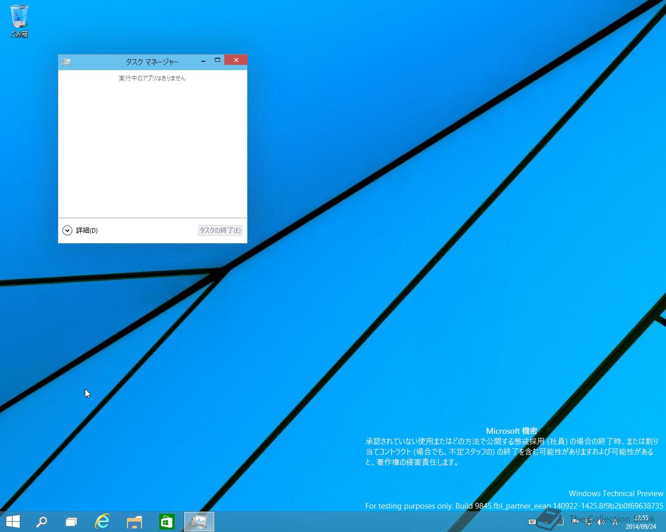Open Task View from the taskbar
This screenshot has height=532, width=666.
pyautogui.click(x=71, y=522)
